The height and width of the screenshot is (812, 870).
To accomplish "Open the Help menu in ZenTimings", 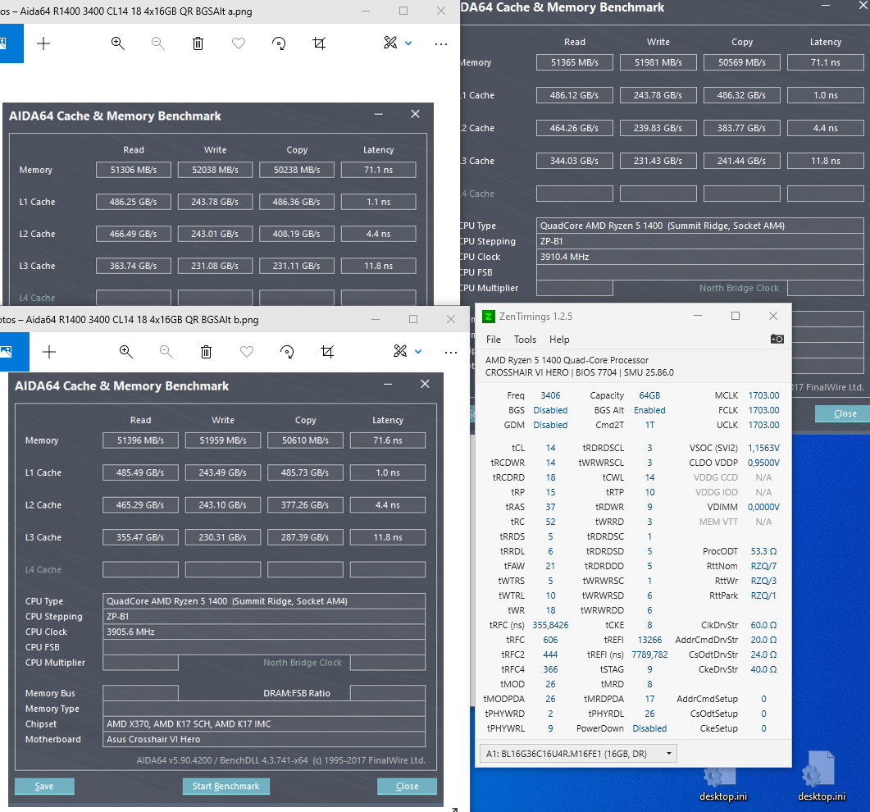I will [x=559, y=339].
